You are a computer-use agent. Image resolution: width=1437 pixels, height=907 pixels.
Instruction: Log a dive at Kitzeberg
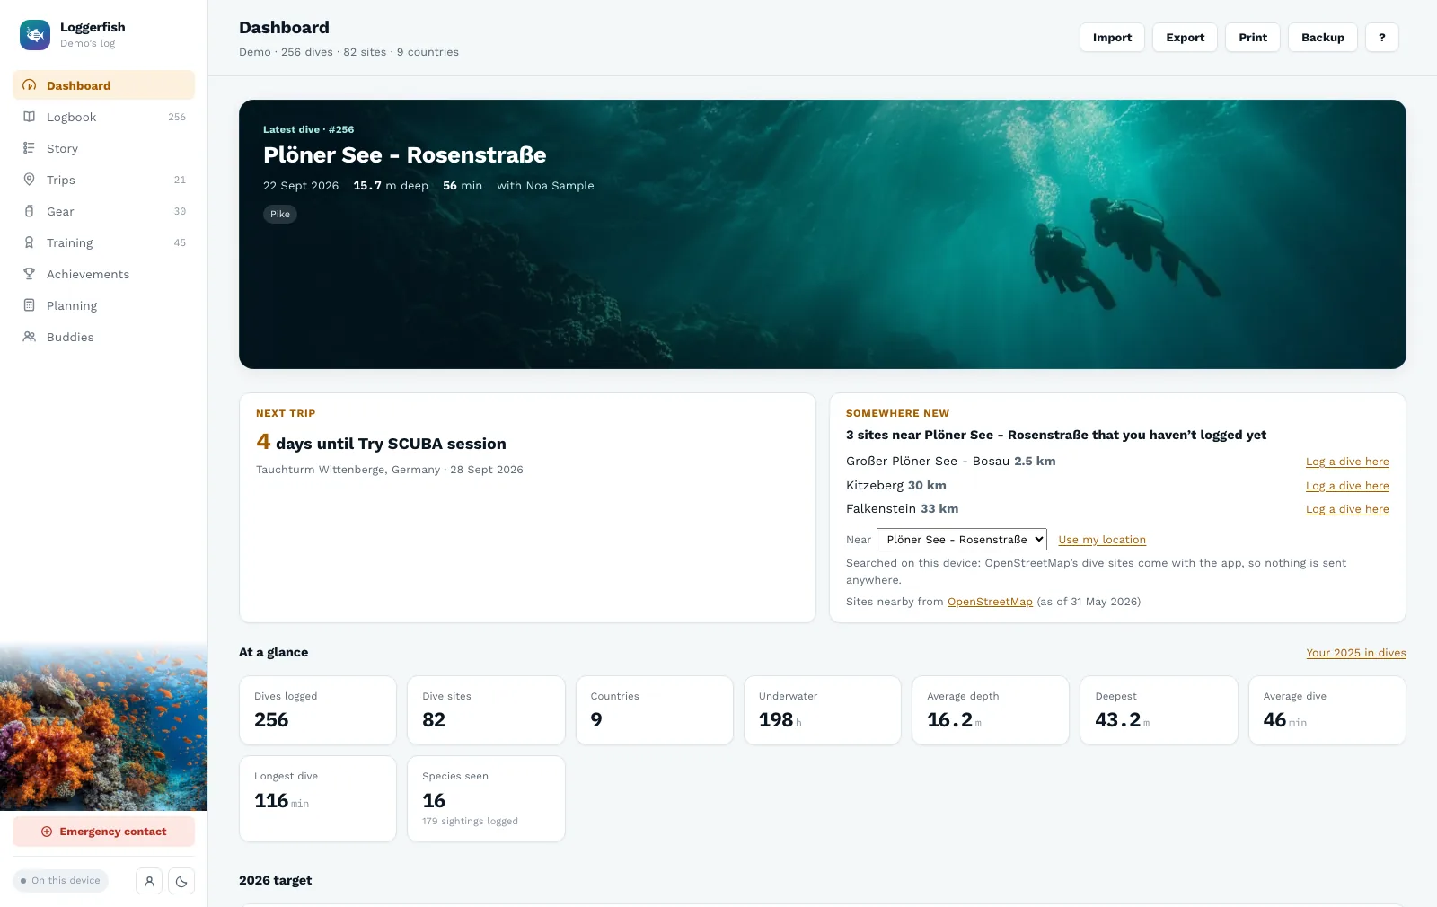pos(1347,486)
